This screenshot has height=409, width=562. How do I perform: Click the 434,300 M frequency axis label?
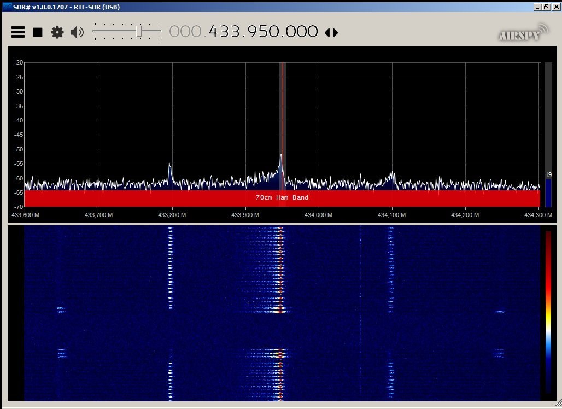pos(538,215)
